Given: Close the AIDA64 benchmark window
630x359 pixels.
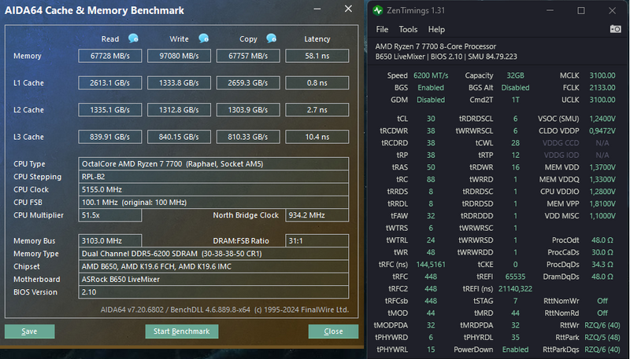Looking at the screenshot, I should [x=348, y=9].
